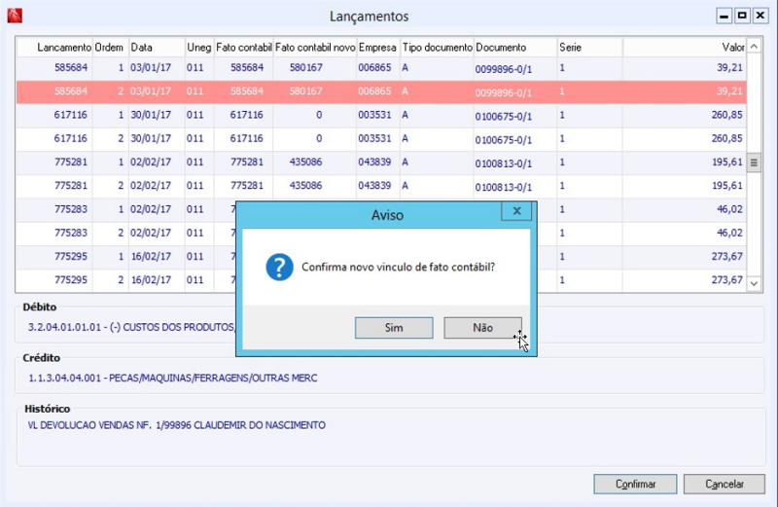Select lancamento 775281 row with ordem 2
Viewport: 778px width, 507px height.
[381, 186]
